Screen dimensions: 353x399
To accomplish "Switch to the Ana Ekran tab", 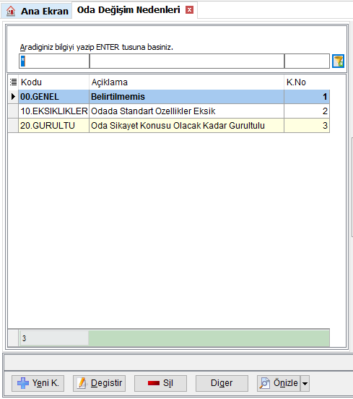I will 37,11.
